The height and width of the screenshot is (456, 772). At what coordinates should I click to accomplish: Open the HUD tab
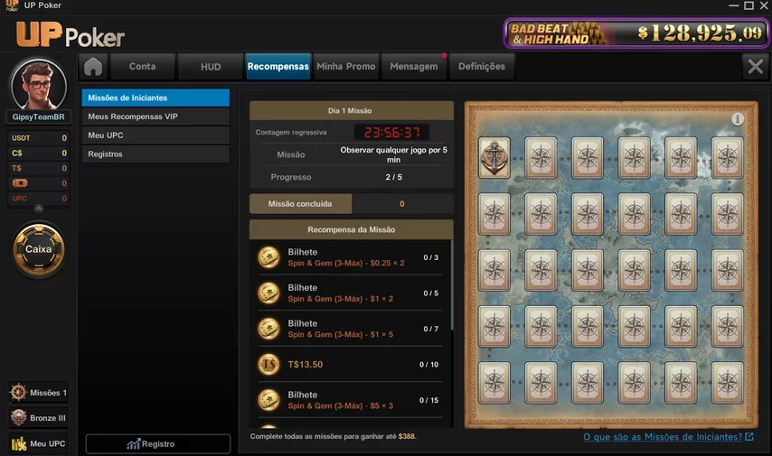211,67
